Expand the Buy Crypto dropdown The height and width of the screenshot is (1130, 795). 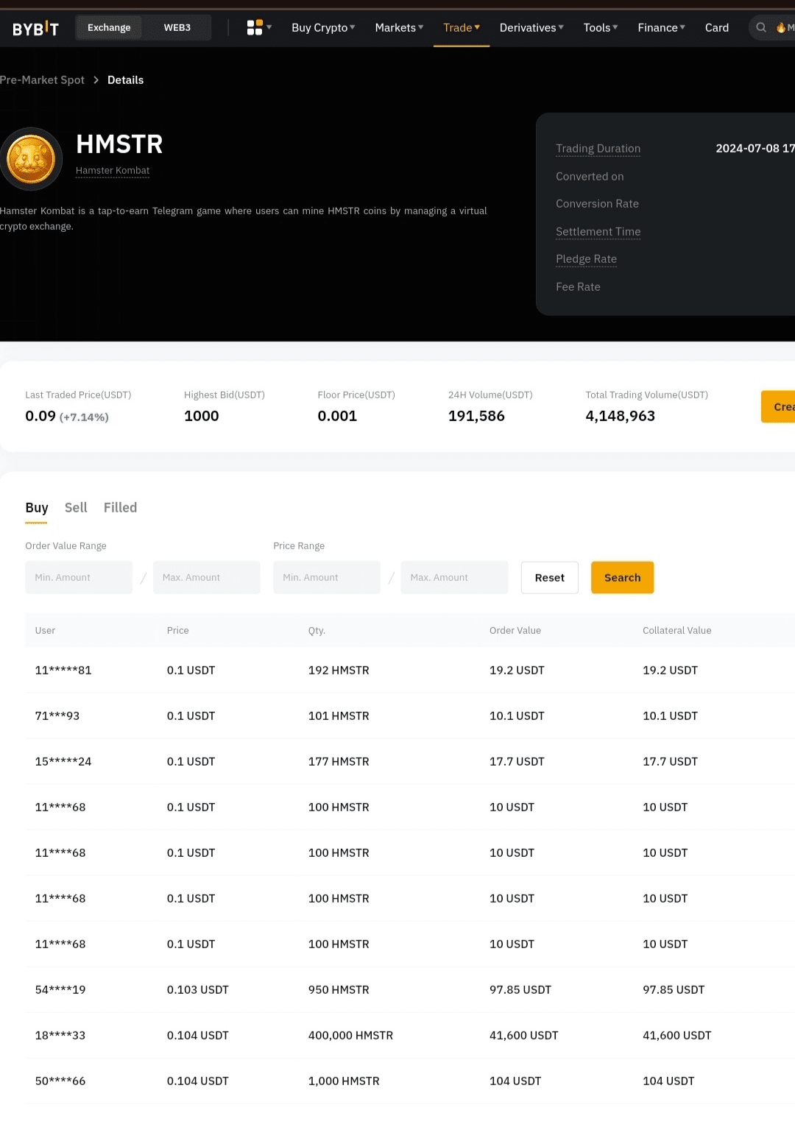(x=323, y=28)
